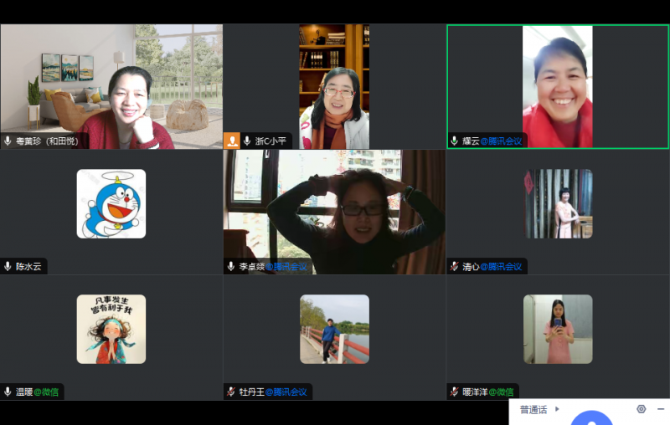Click 陈水云's microphone icon
This screenshot has height=425, width=670.
pyautogui.click(x=8, y=267)
